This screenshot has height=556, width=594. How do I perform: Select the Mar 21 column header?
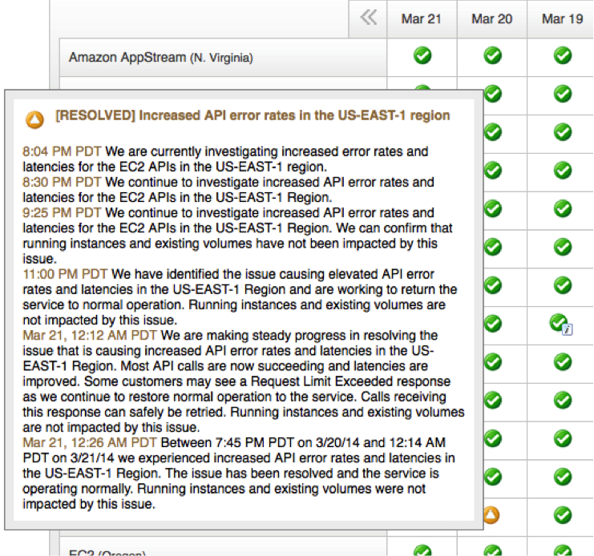[x=422, y=19]
